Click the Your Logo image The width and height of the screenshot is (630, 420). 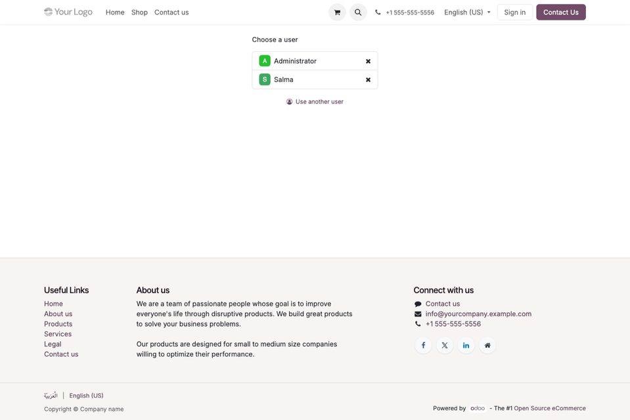pos(68,12)
